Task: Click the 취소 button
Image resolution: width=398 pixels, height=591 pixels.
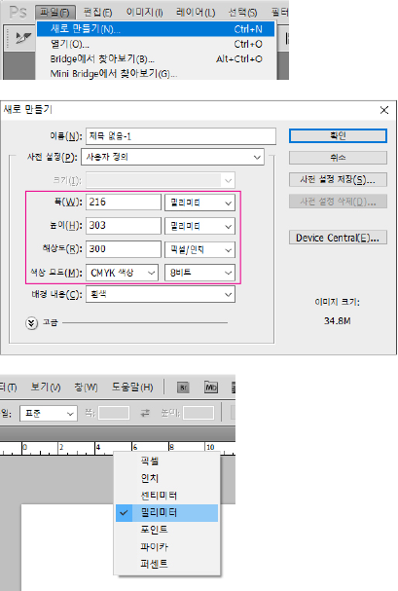Action: [338, 158]
